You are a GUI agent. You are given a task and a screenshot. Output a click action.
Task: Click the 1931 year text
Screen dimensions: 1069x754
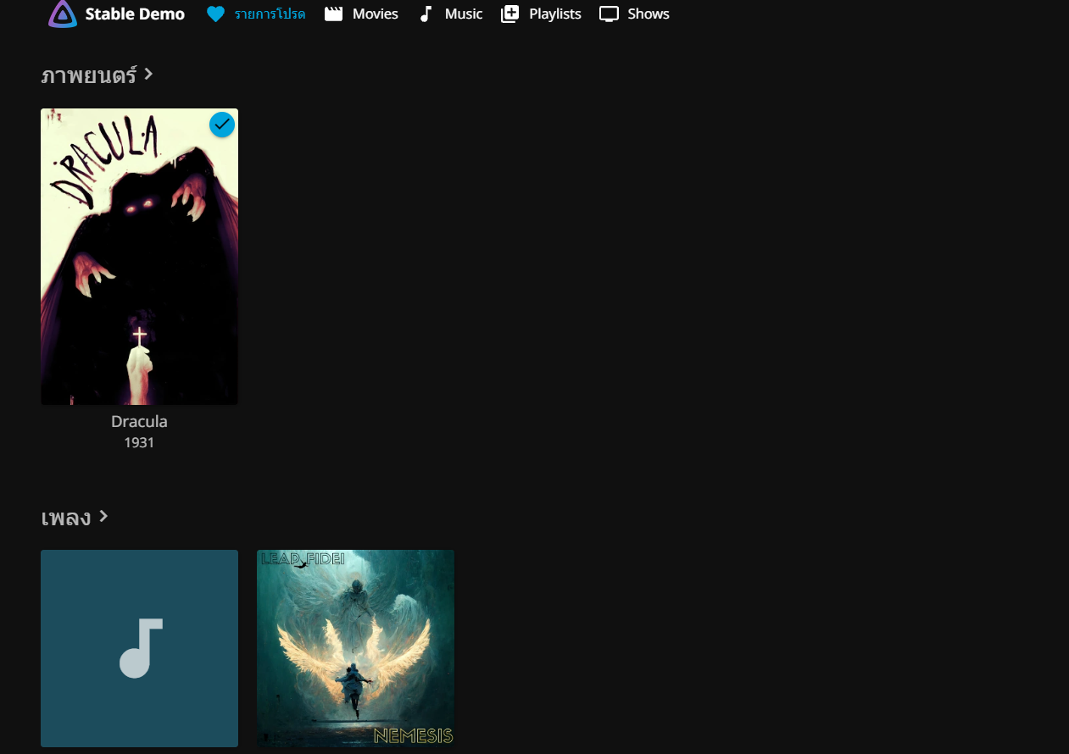139,442
